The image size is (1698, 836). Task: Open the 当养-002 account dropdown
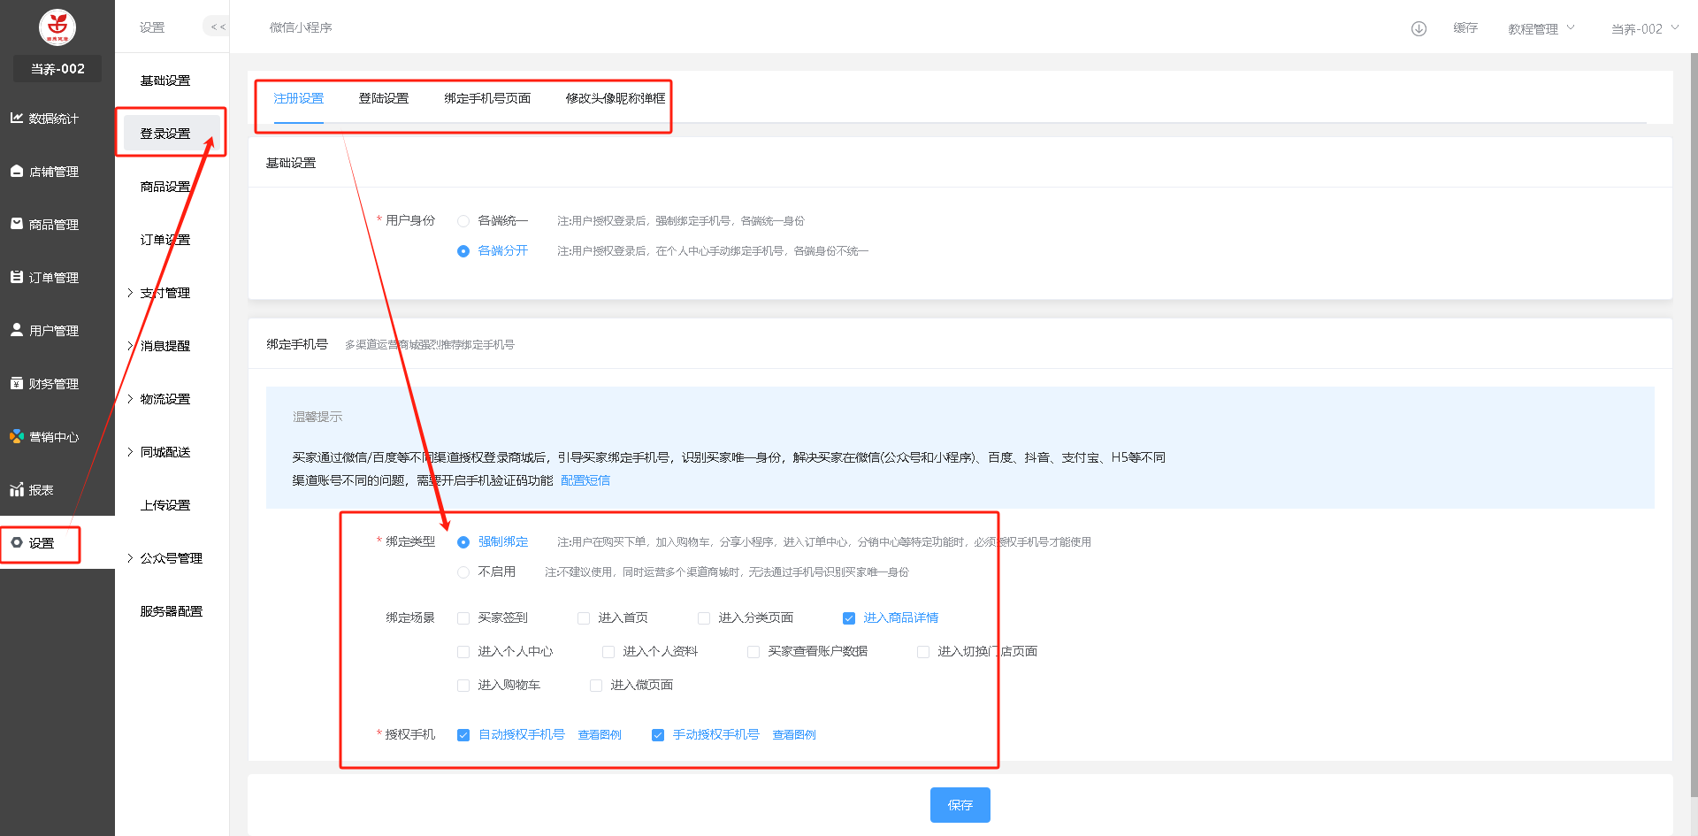[x=1644, y=28]
